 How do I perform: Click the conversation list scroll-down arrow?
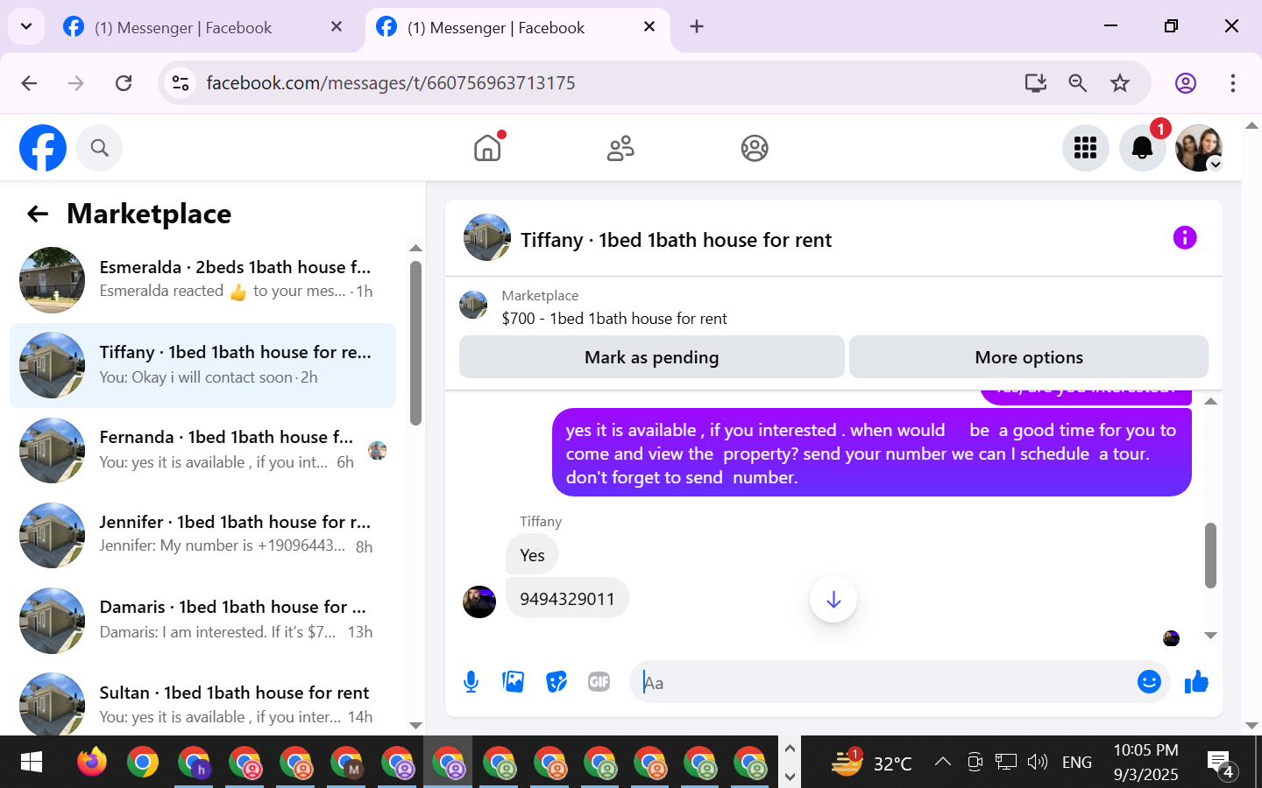point(415,725)
